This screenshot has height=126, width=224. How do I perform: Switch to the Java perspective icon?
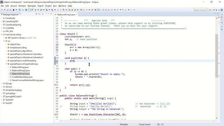point(222,10)
